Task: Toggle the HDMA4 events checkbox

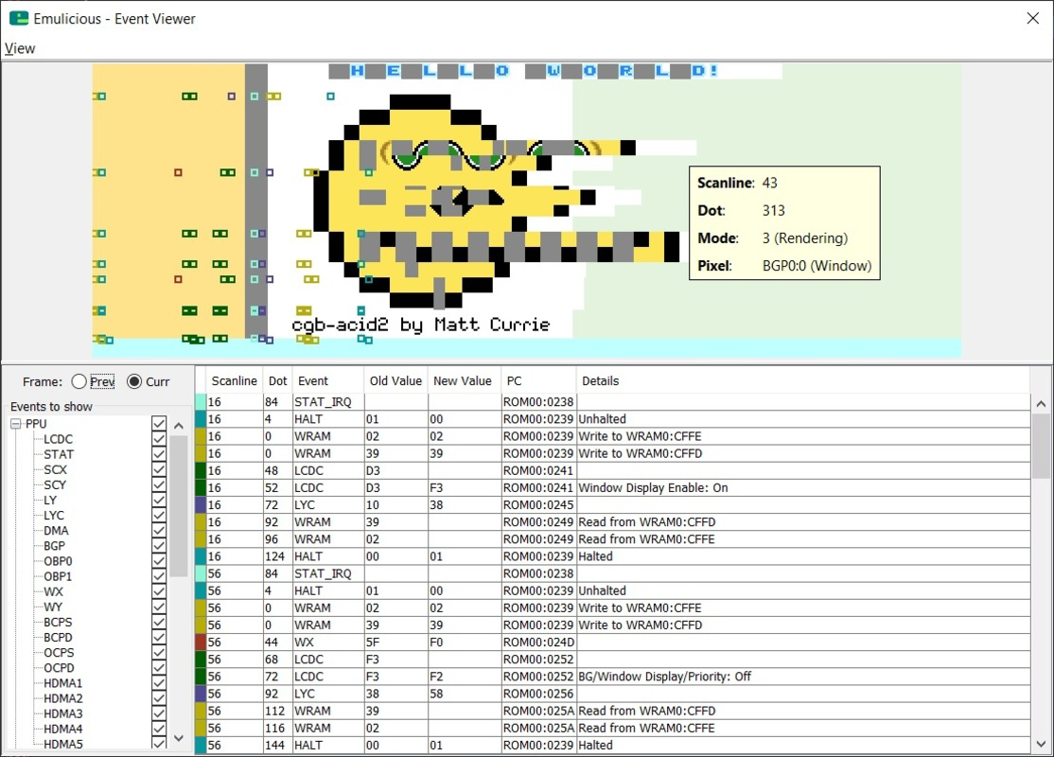Action: 159,729
